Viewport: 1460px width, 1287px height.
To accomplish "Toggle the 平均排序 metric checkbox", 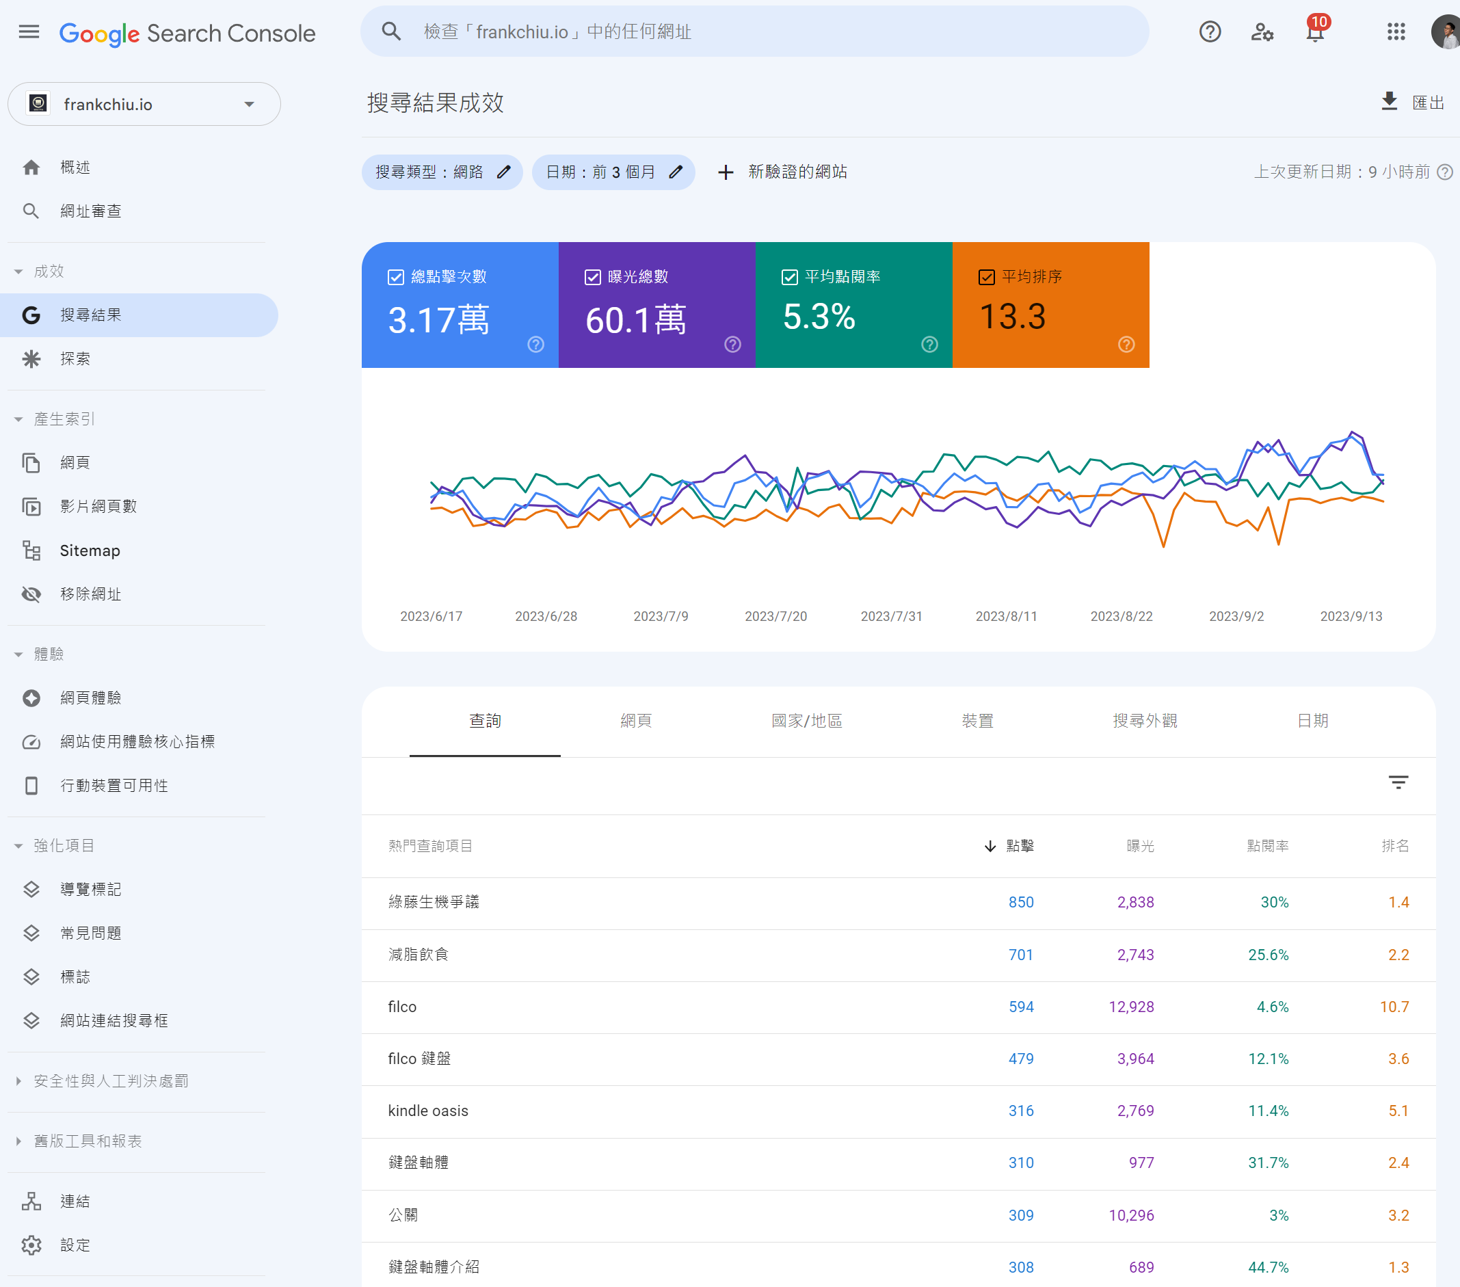I will (x=986, y=277).
